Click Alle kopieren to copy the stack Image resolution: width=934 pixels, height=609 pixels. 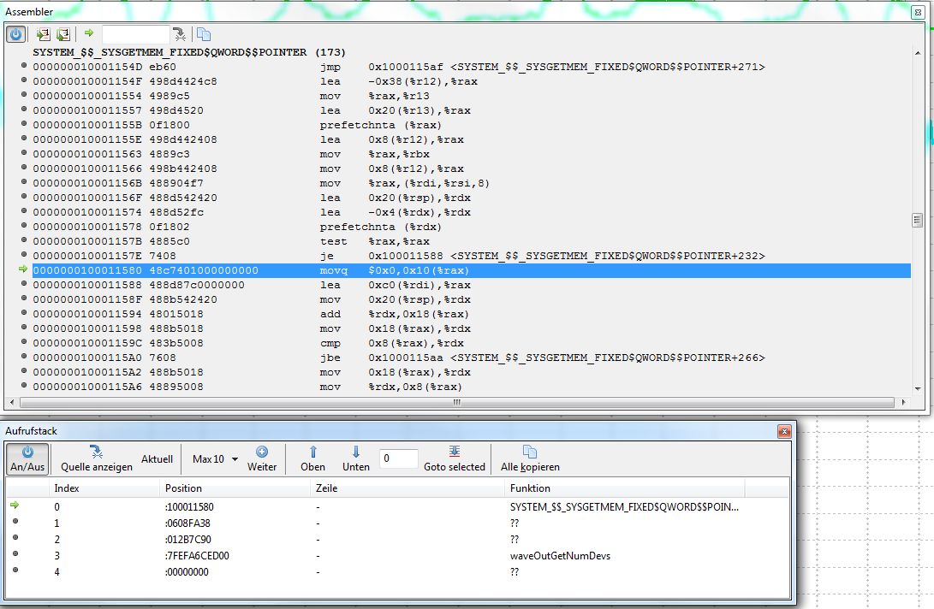click(x=530, y=458)
